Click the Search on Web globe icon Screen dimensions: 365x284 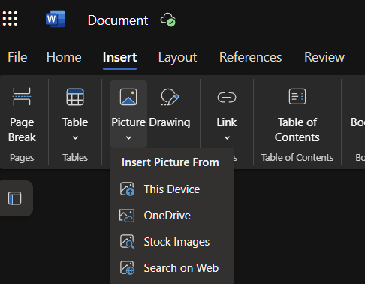[x=127, y=268]
